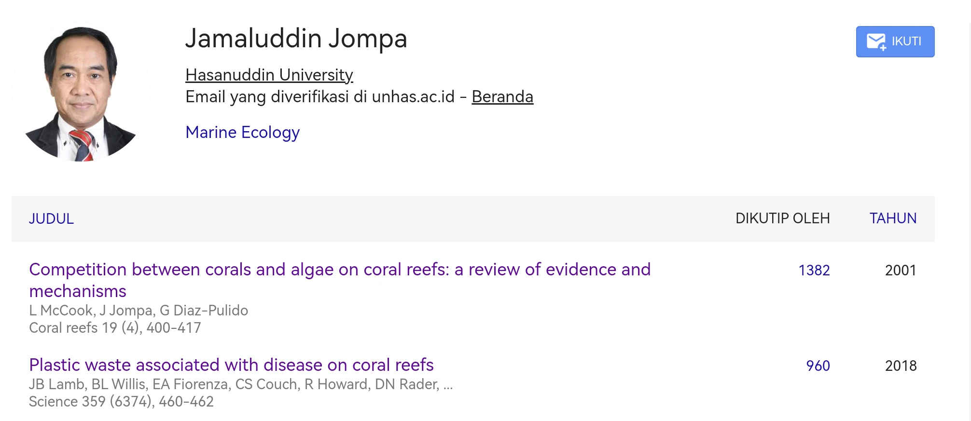The image size is (971, 421).
Task: Click the L McCook, J Jompa authors line
Action: (139, 311)
